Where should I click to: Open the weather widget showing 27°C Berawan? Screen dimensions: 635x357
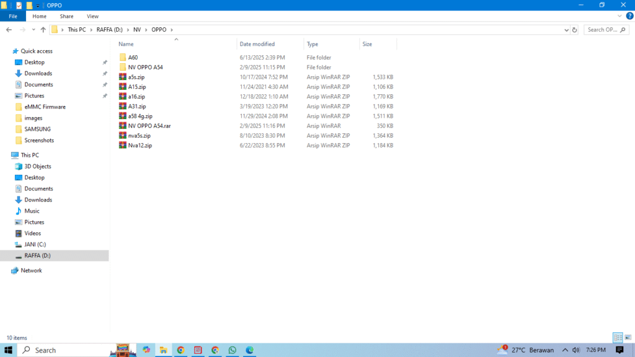click(525, 350)
